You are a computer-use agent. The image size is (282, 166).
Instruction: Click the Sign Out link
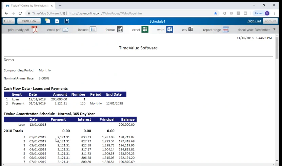coord(254,21)
